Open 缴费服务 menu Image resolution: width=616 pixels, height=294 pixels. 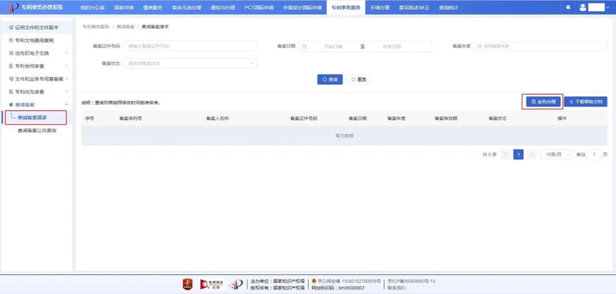152,7
